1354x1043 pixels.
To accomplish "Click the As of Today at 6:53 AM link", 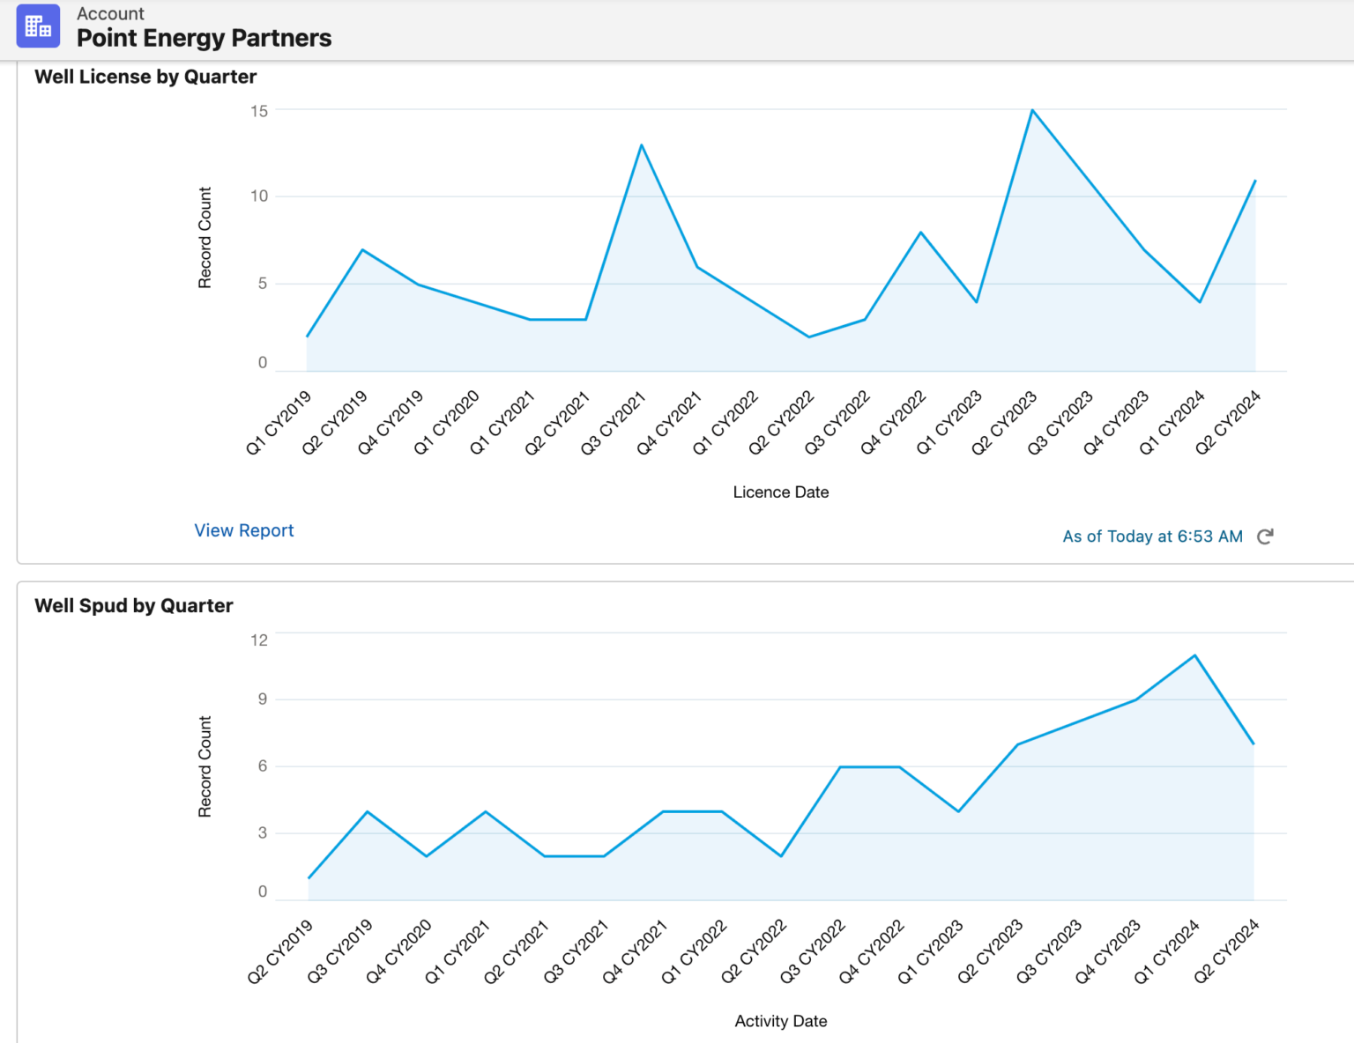I will (1151, 536).
